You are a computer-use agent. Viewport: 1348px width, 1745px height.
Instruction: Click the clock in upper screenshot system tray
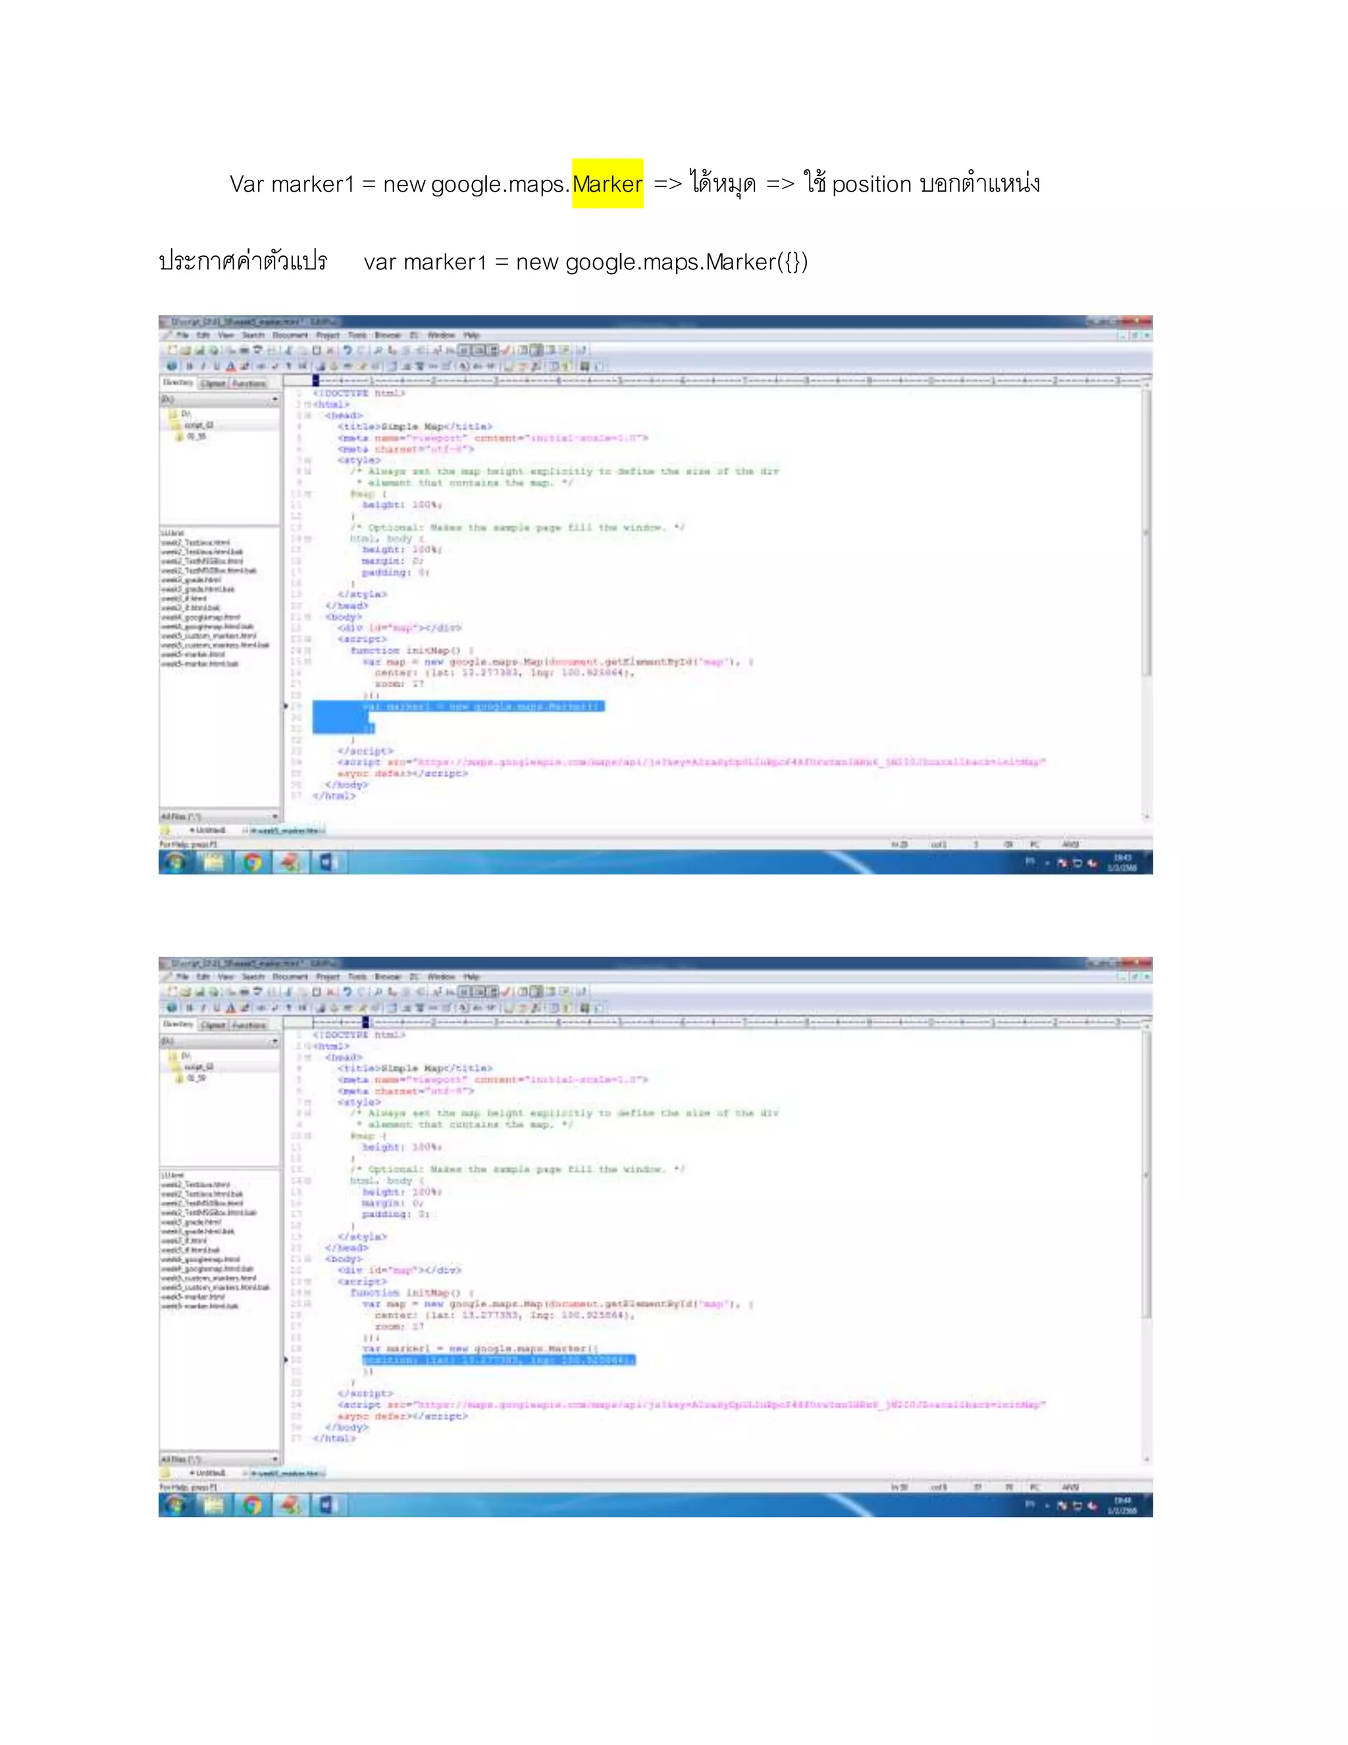coord(1122,863)
